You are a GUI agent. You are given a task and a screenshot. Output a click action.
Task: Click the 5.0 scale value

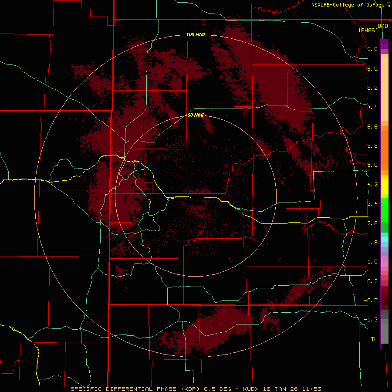372,165
